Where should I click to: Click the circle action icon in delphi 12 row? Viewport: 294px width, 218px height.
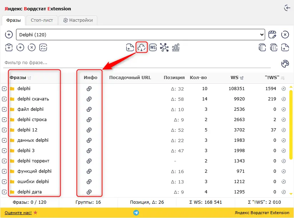click(284, 130)
